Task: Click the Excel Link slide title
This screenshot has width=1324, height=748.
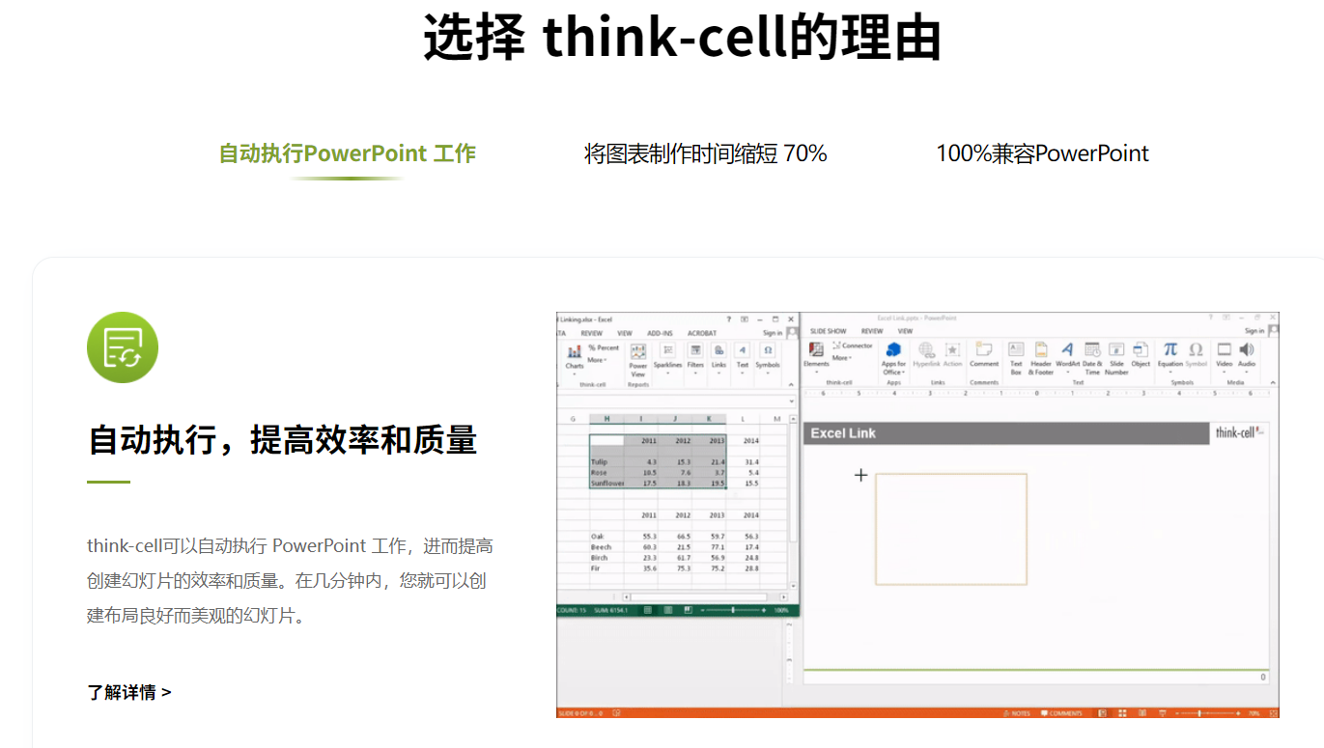Action: tap(843, 433)
